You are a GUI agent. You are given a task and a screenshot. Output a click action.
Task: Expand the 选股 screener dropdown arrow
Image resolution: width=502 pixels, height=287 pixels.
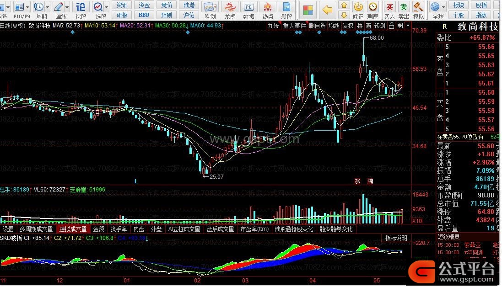(106, 6)
